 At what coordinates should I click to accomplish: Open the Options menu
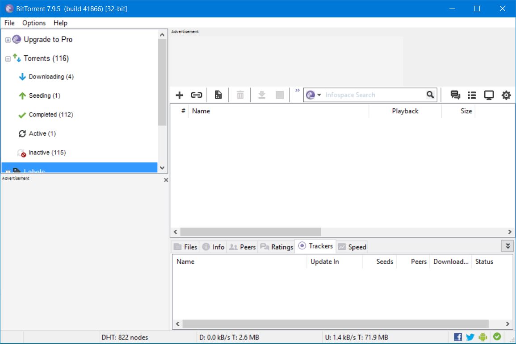click(34, 23)
